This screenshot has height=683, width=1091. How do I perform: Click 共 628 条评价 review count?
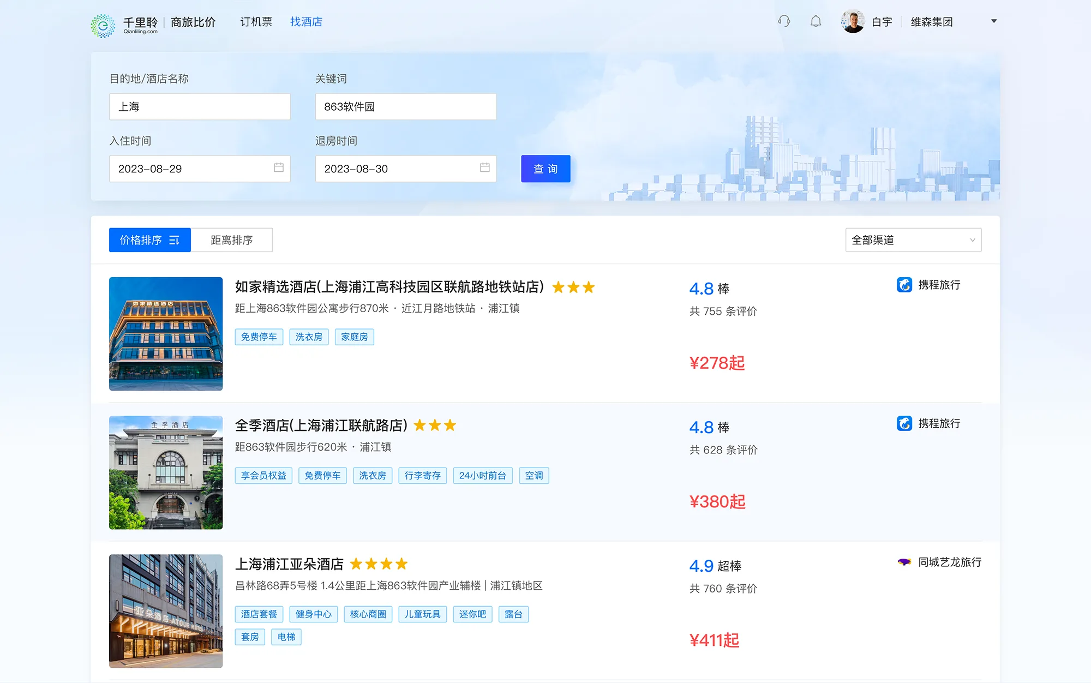(723, 450)
